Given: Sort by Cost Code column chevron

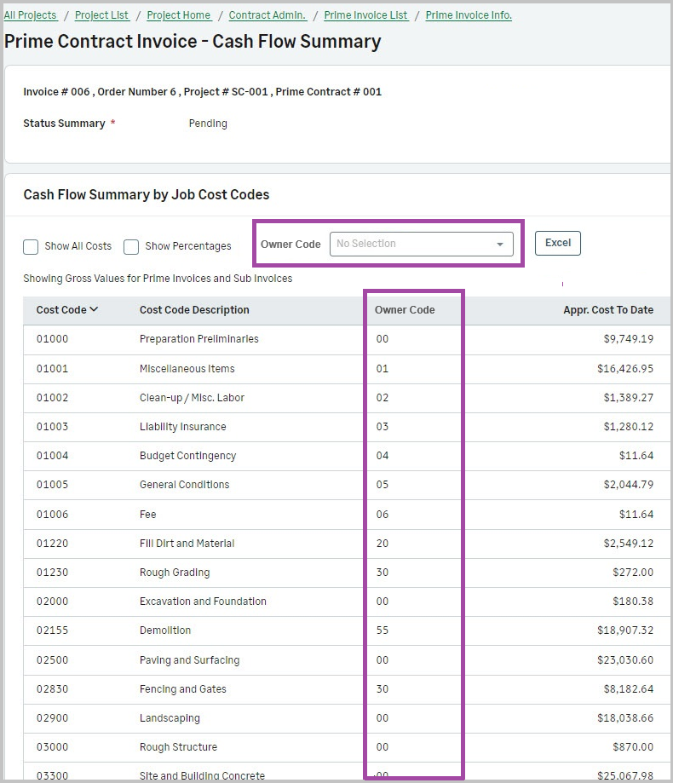Looking at the screenshot, I should pos(94,309).
